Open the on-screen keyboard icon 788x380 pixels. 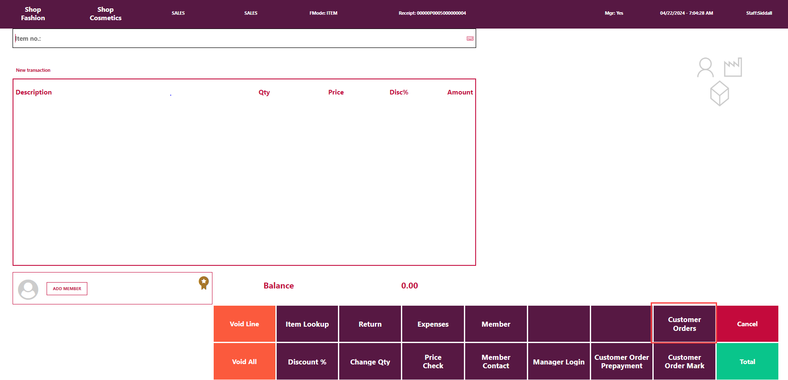470,39
